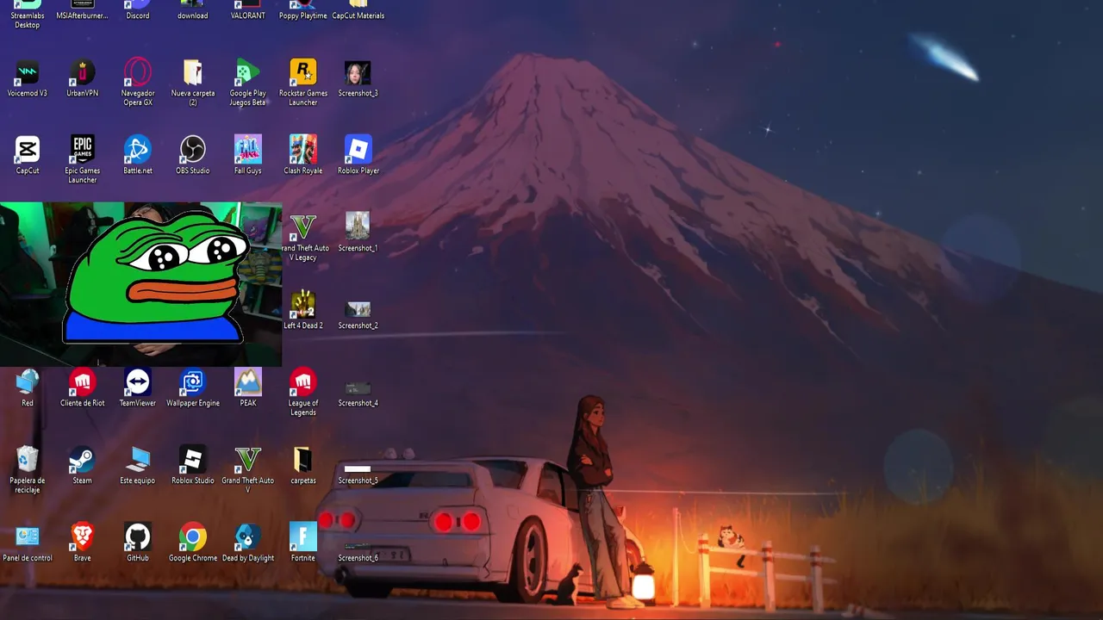Open the CapCut application icon
1103x620 pixels.
point(28,156)
